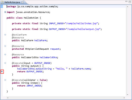Maximize the editor pane
The width and height of the screenshot is (132, 100).
click(130, 2)
